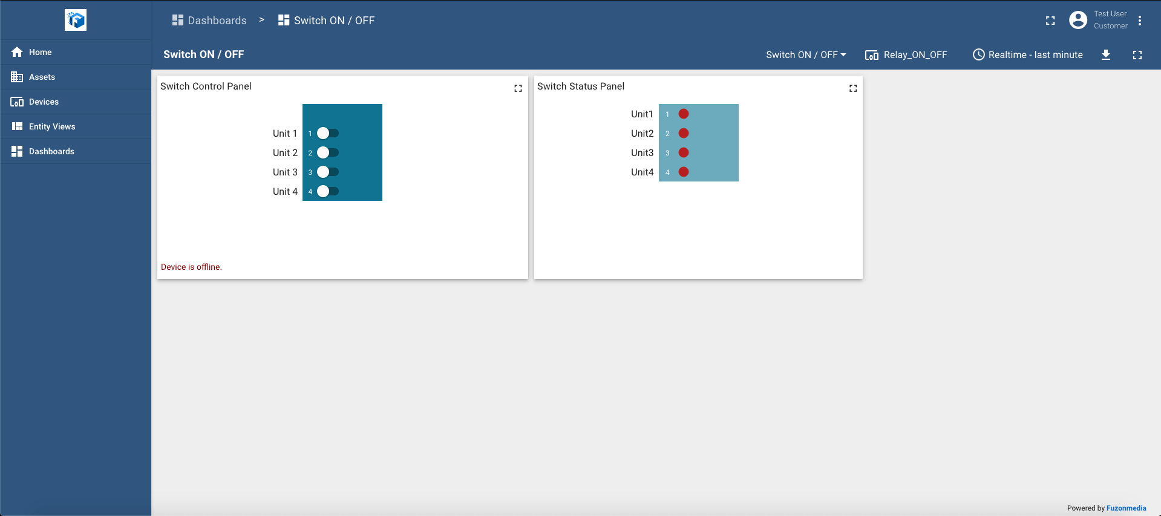Viewport: 1161px width, 516px height.
Task: Open the Fuzonmedia footer link
Action: coord(1126,508)
